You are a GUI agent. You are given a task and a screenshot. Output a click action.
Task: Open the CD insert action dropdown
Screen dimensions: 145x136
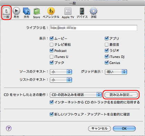pyautogui.click(x=76, y=95)
